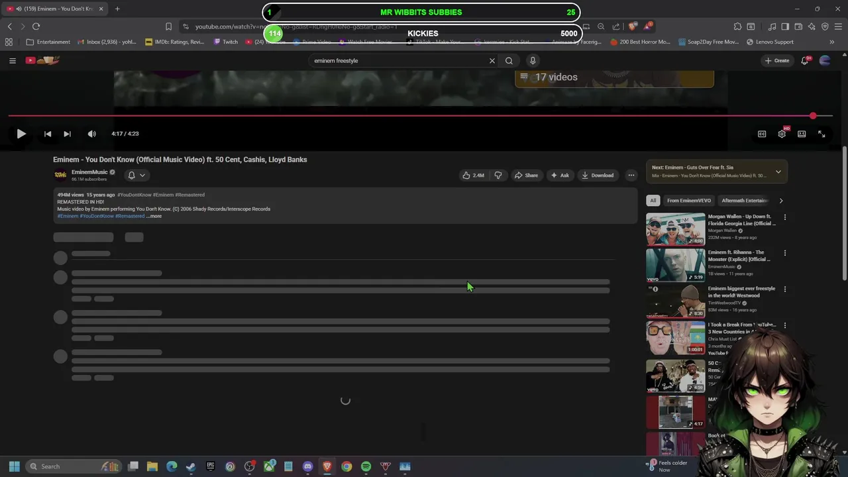Toggle notification bell for EminemMusic

pos(131,175)
